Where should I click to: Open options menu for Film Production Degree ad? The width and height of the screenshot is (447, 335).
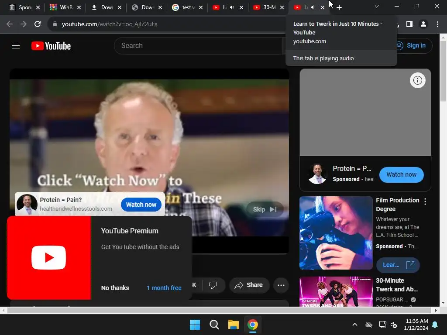[x=425, y=202]
